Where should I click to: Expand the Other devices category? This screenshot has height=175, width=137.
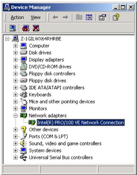coord(15,129)
